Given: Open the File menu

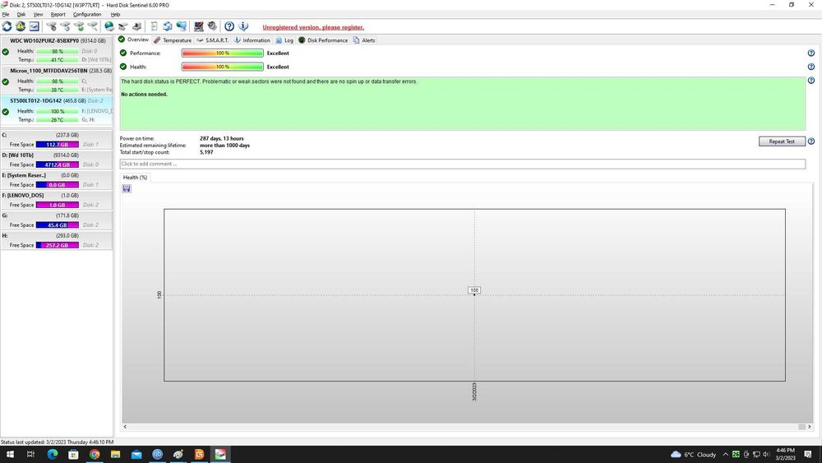Looking at the screenshot, I should coord(5,14).
